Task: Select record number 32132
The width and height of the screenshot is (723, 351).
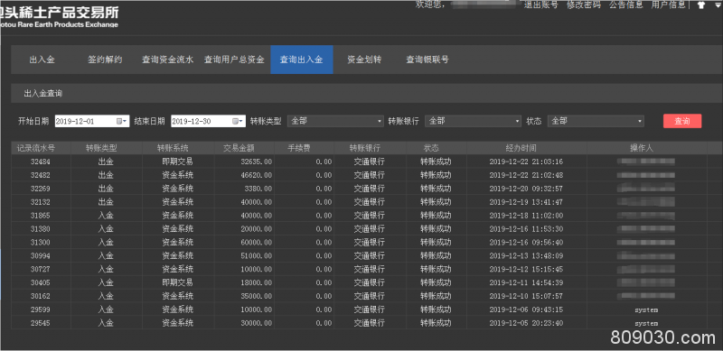Action: tap(41, 202)
